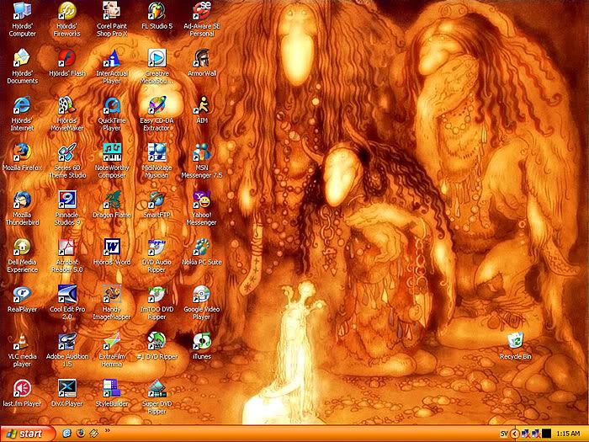Select Super DVD Ripper icon
Screen dimensions: 589x442
(x=157, y=389)
